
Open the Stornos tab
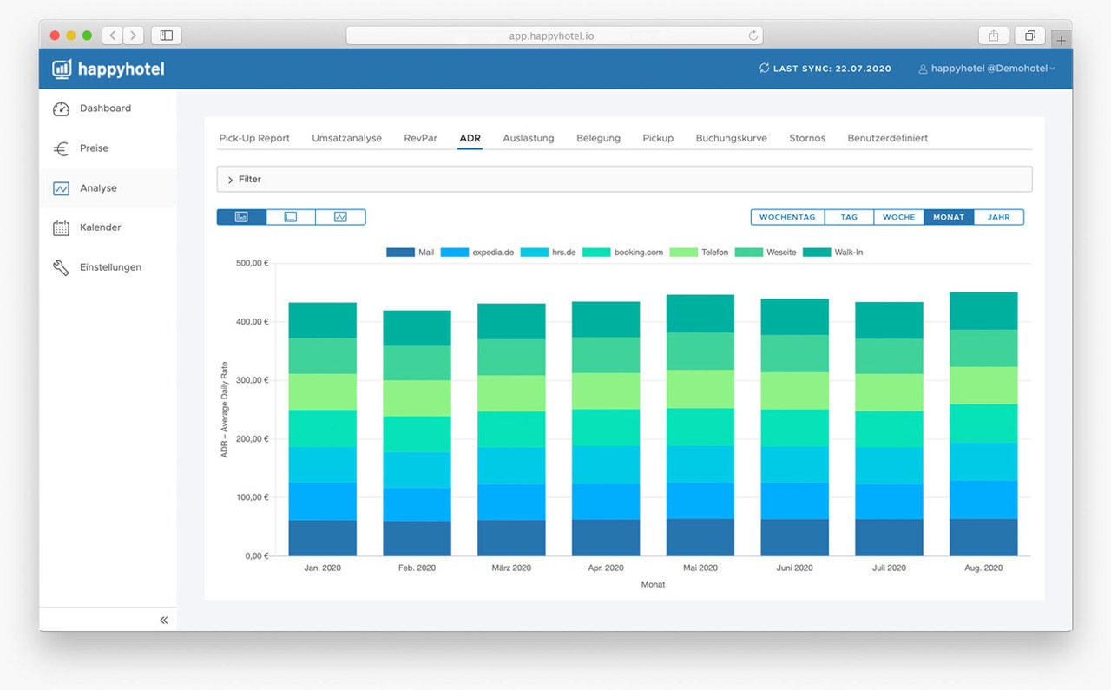[x=807, y=138]
